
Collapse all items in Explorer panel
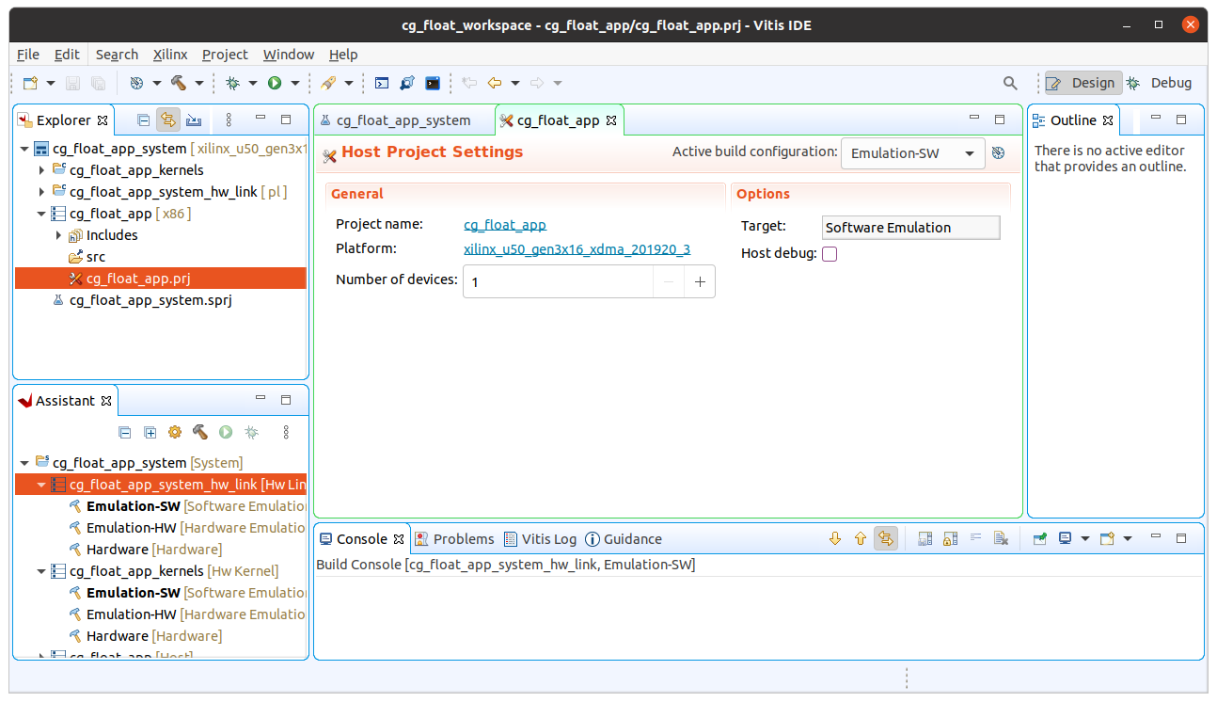click(x=143, y=120)
